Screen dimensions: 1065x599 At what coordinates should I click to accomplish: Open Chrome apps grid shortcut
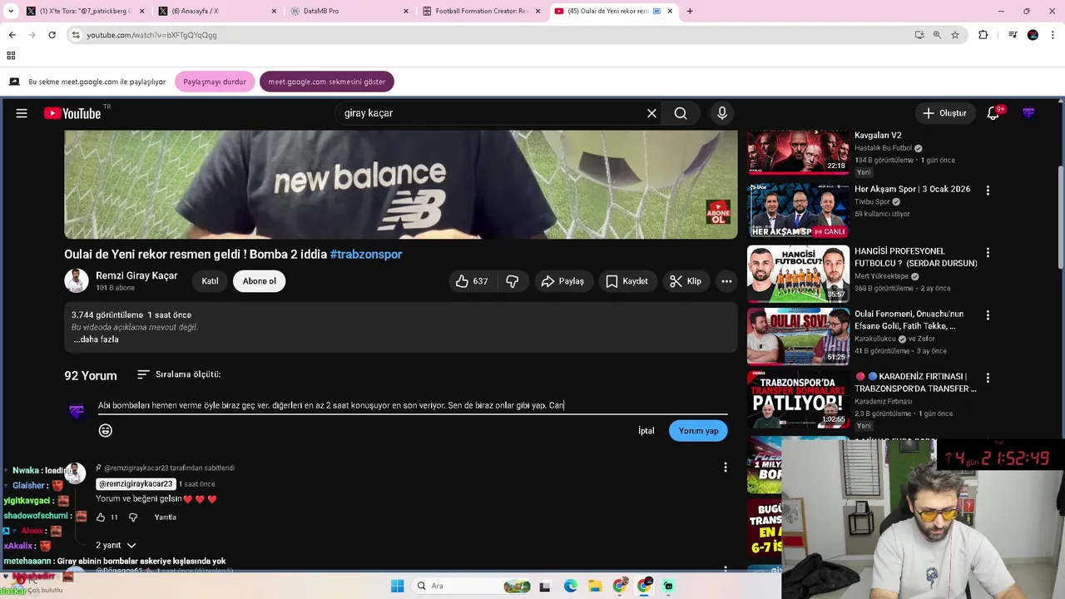(11, 56)
